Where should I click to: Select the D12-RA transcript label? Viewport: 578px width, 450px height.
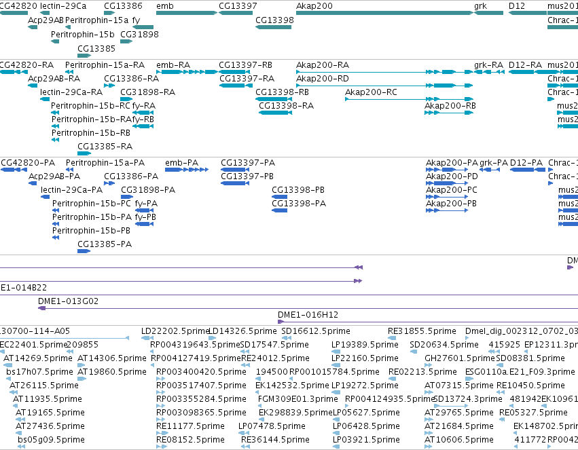point(525,65)
